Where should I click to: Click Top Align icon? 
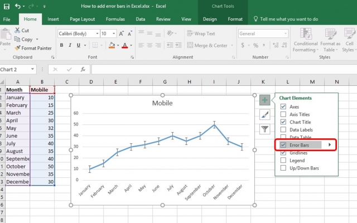[x=141, y=32]
